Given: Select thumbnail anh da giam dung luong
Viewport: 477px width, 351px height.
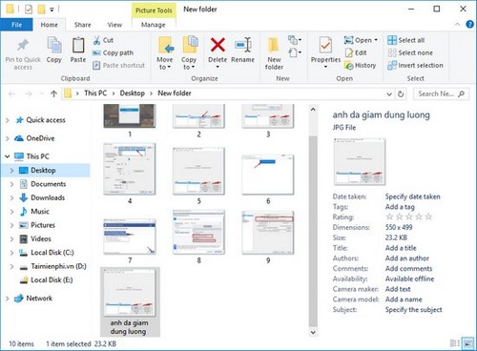Looking at the screenshot, I should (130, 301).
